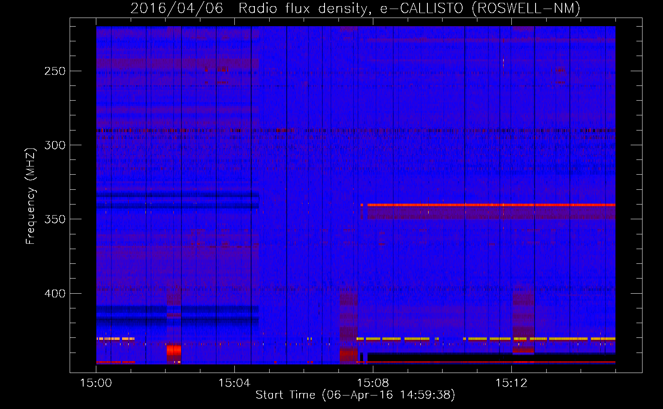The image size is (663, 409).
Task: Select the 250 frequency axis label
Action: [x=55, y=71]
